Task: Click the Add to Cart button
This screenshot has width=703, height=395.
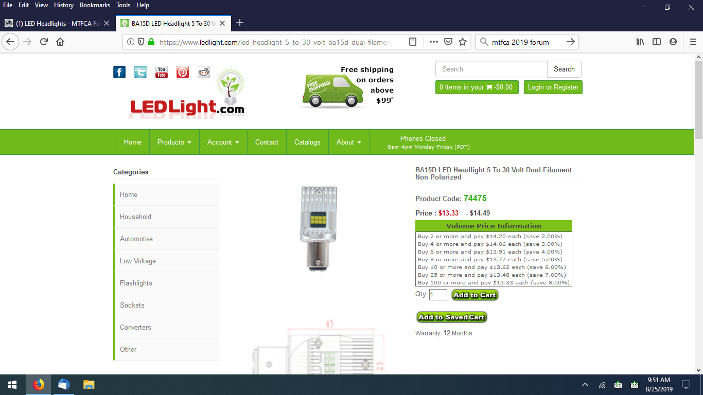Action: pyautogui.click(x=474, y=295)
